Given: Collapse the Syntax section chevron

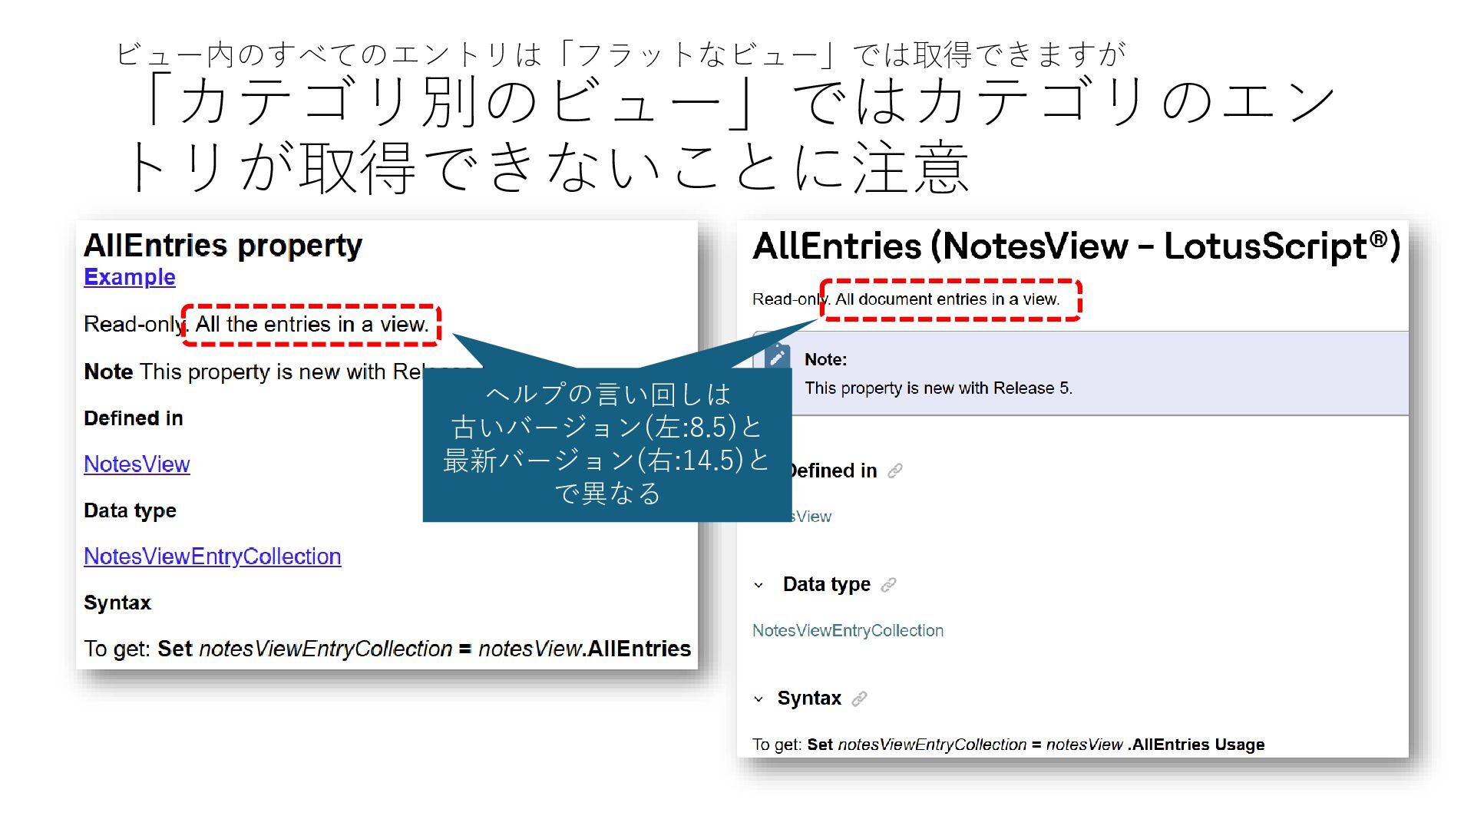Looking at the screenshot, I should [x=758, y=699].
